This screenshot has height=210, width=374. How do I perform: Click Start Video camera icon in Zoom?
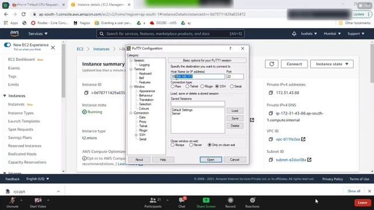[x=38, y=200]
